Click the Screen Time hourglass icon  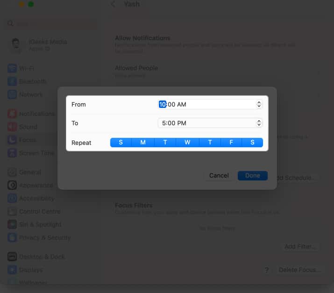click(12, 153)
